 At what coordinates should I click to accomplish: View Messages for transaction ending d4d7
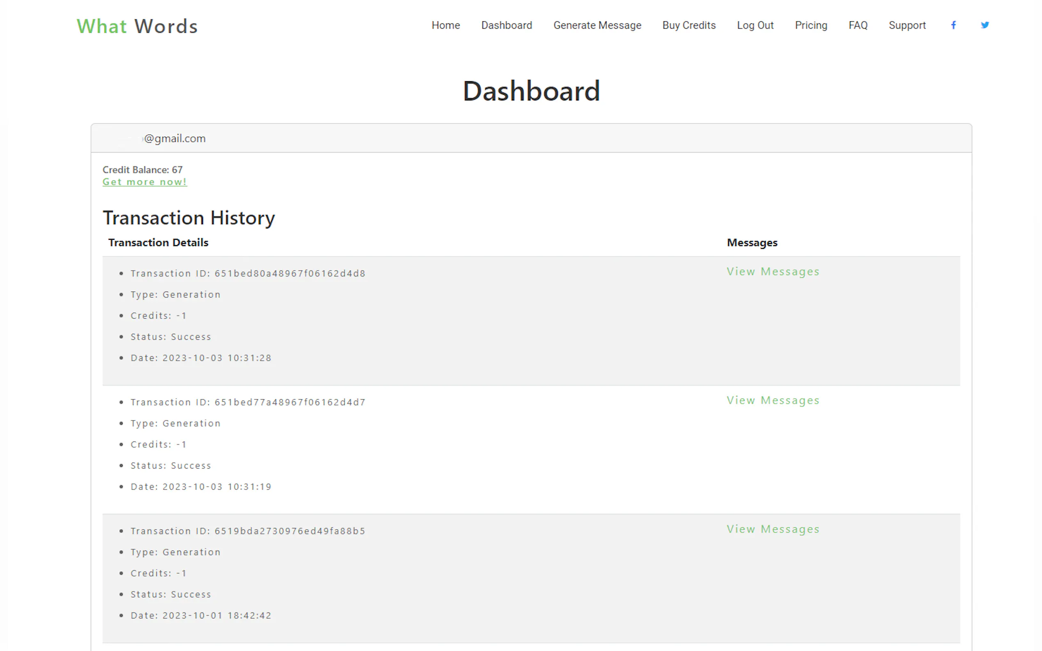tap(773, 401)
